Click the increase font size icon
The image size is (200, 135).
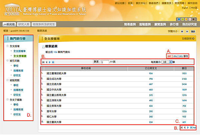(x=181, y=31)
